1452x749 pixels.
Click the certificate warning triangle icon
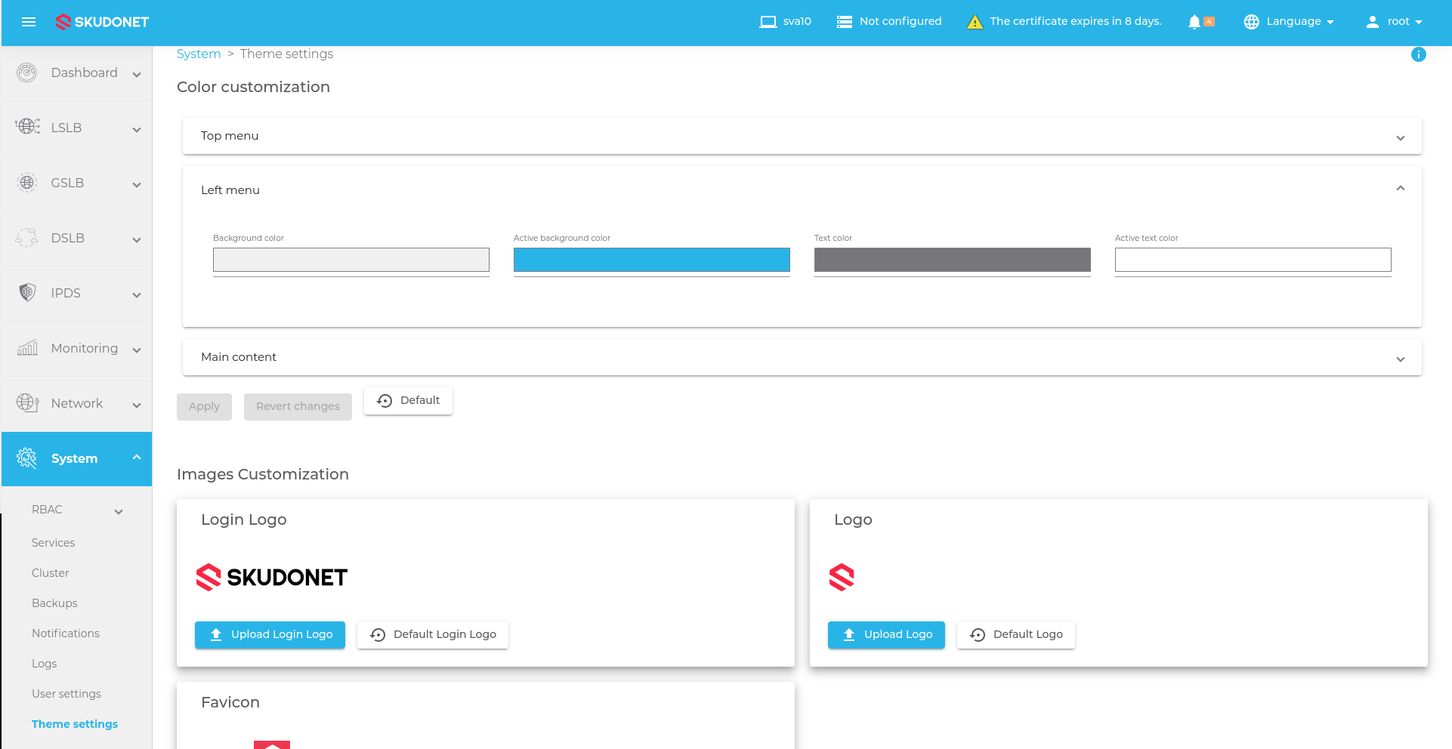tap(975, 22)
